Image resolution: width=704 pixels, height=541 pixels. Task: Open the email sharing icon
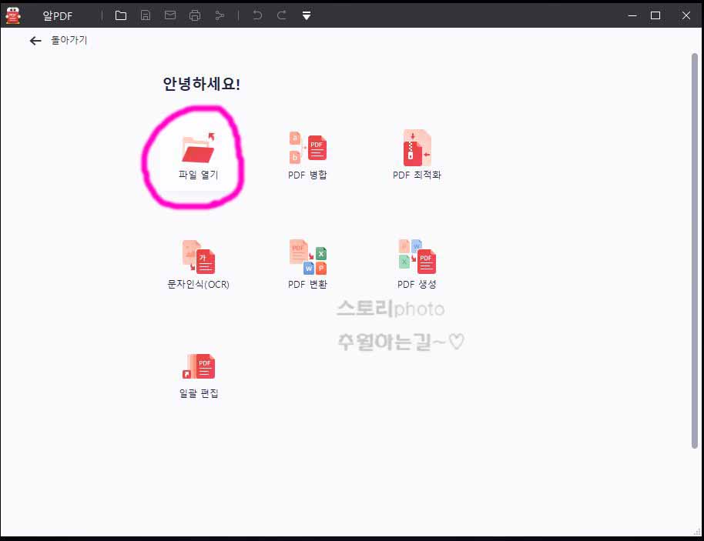click(x=169, y=15)
